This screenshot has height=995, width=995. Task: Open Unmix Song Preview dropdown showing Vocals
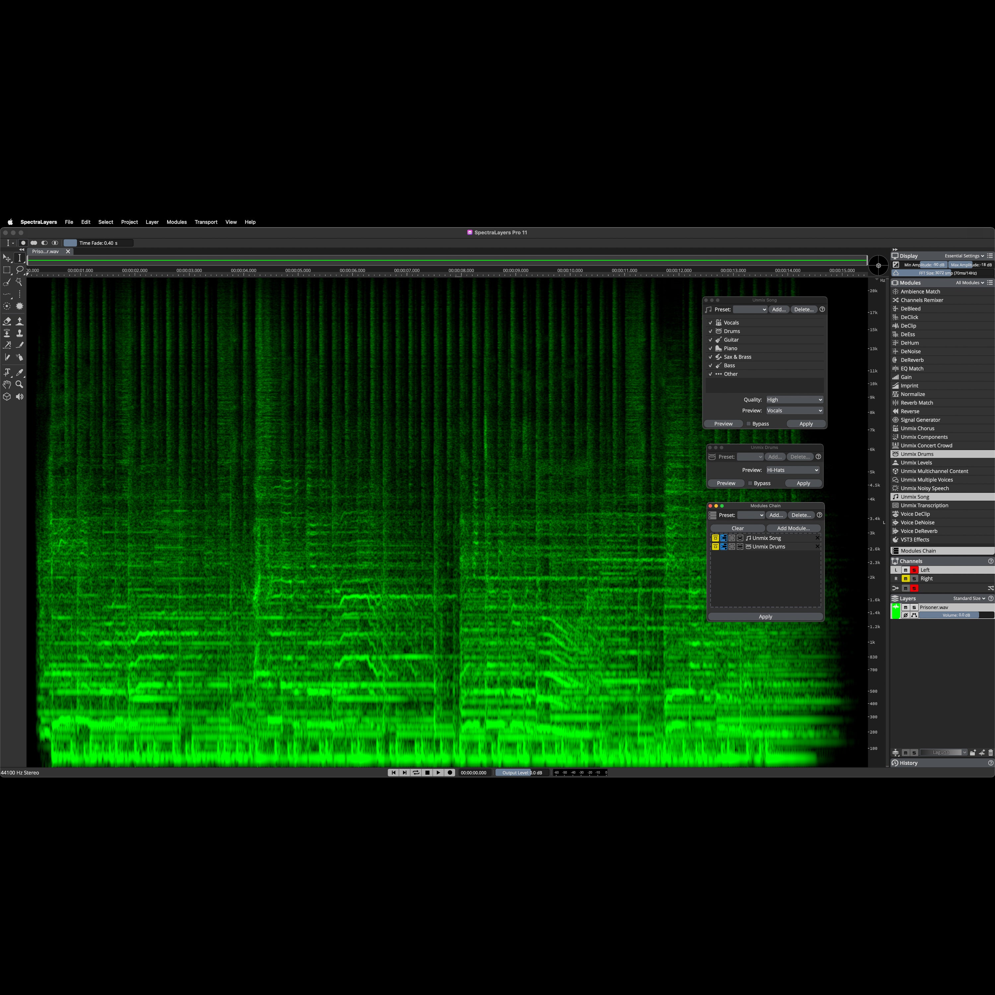(795, 411)
